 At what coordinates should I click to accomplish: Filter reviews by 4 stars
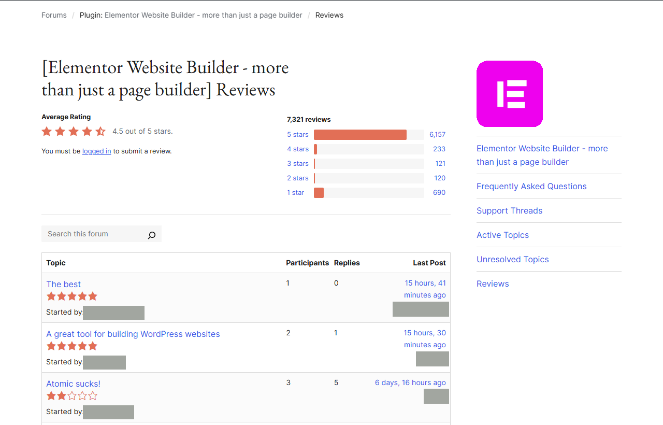pos(298,149)
